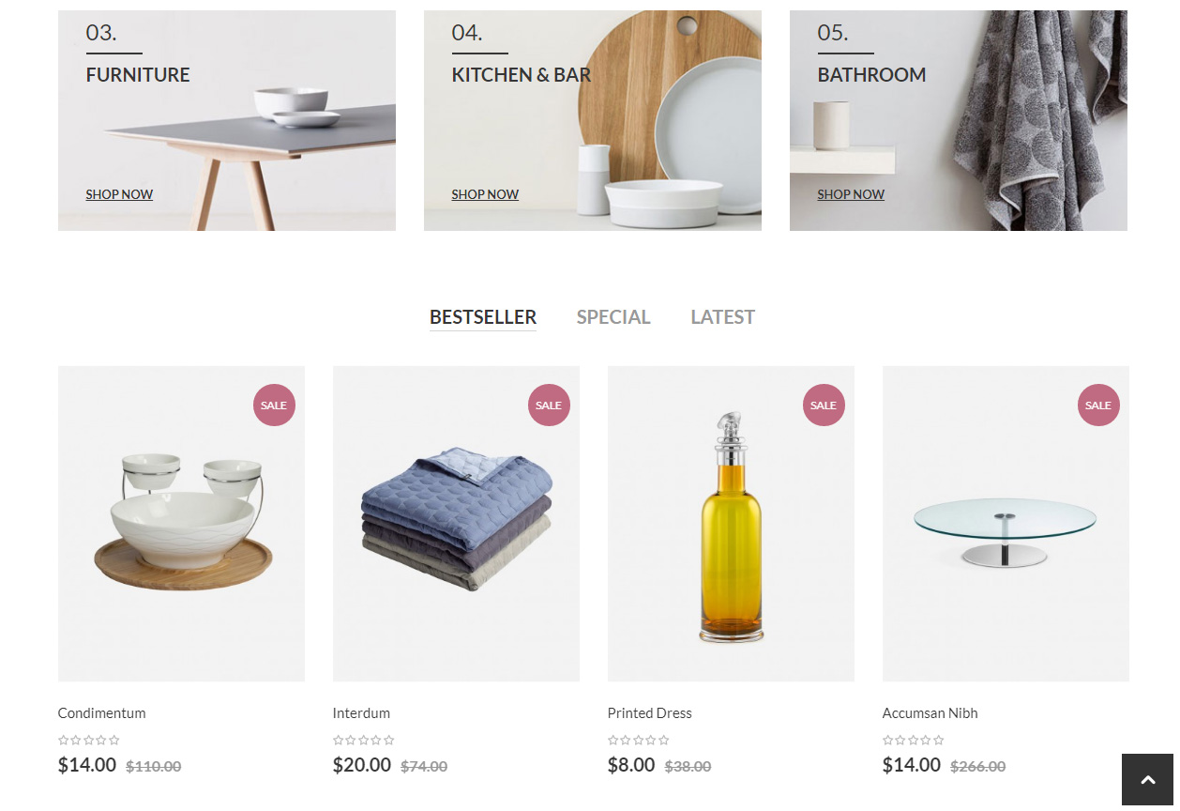Open the Interdum blanket product image
The width and height of the screenshot is (1180, 811).
click(x=456, y=524)
